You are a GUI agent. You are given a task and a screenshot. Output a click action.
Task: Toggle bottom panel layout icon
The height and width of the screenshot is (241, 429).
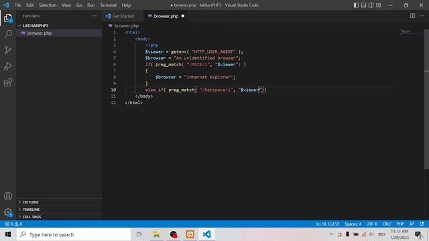tap(363, 5)
